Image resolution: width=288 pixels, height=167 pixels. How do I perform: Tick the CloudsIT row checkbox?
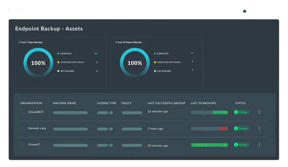point(22,145)
